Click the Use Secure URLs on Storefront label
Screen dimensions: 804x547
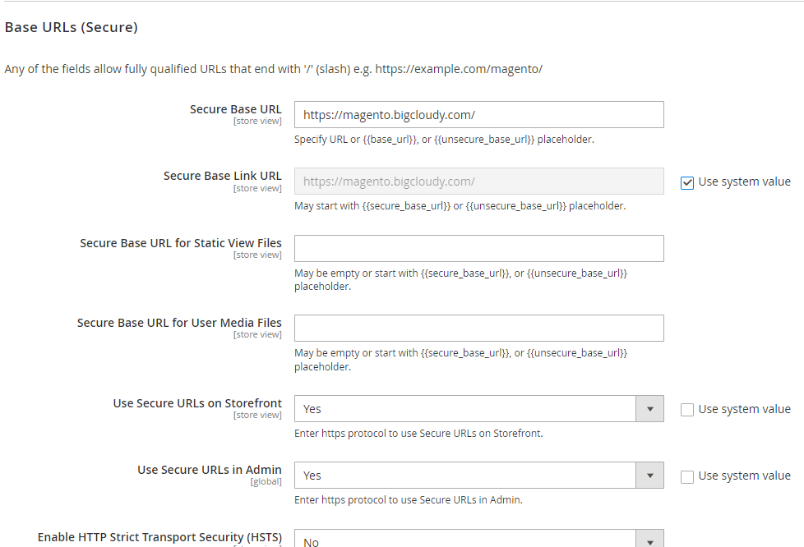pos(197,403)
